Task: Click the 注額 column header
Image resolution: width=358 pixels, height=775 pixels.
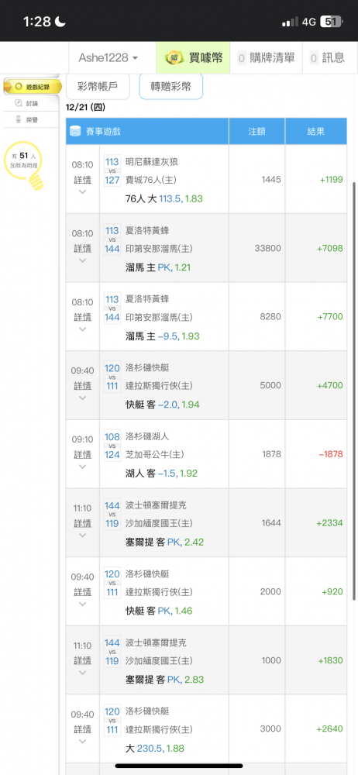Action: (257, 132)
